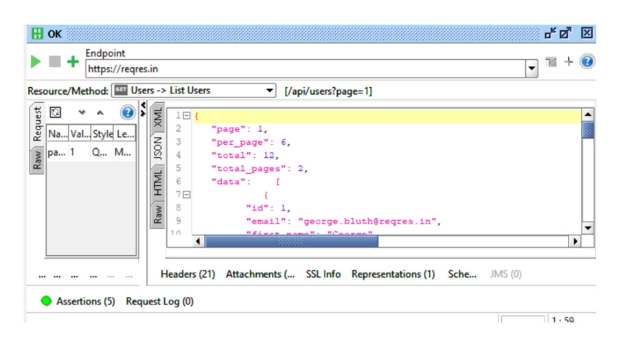
Task: Click the first icon in the parameters toolbar
Action: (56, 113)
